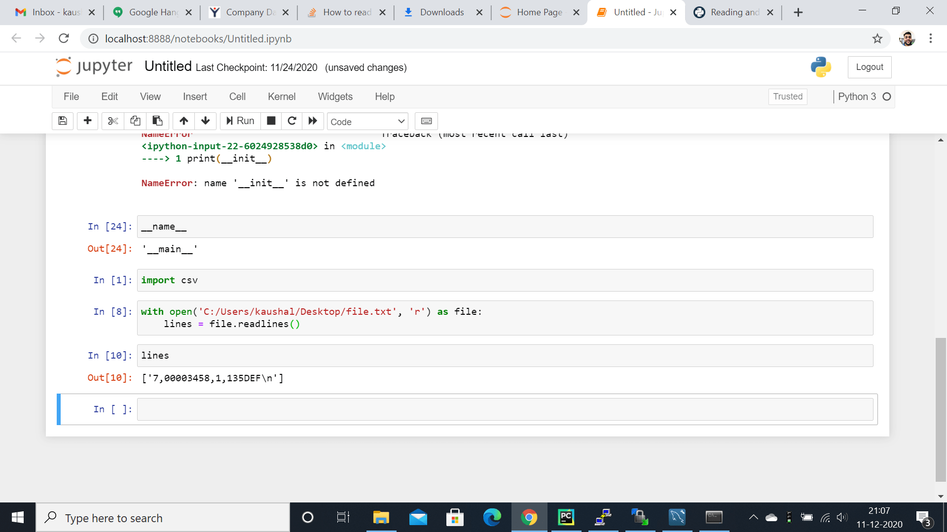Click the Run button
This screenshot has width=947, height=532.
pyautogui.click(x=240, y=121)
